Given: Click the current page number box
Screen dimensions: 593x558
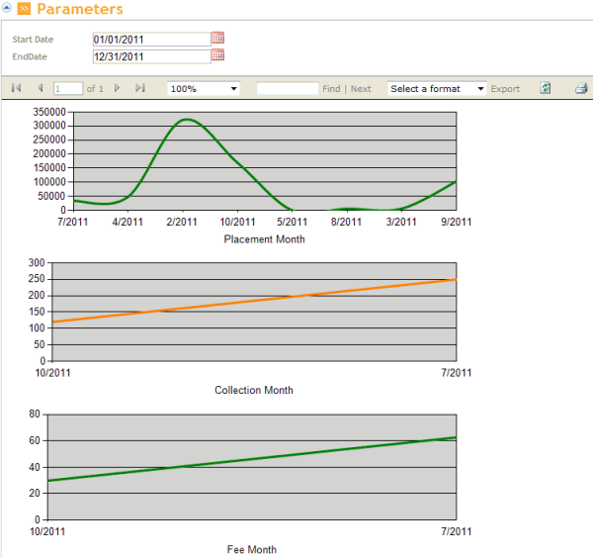Looking at the screenshot, I should tap(68, 88).
